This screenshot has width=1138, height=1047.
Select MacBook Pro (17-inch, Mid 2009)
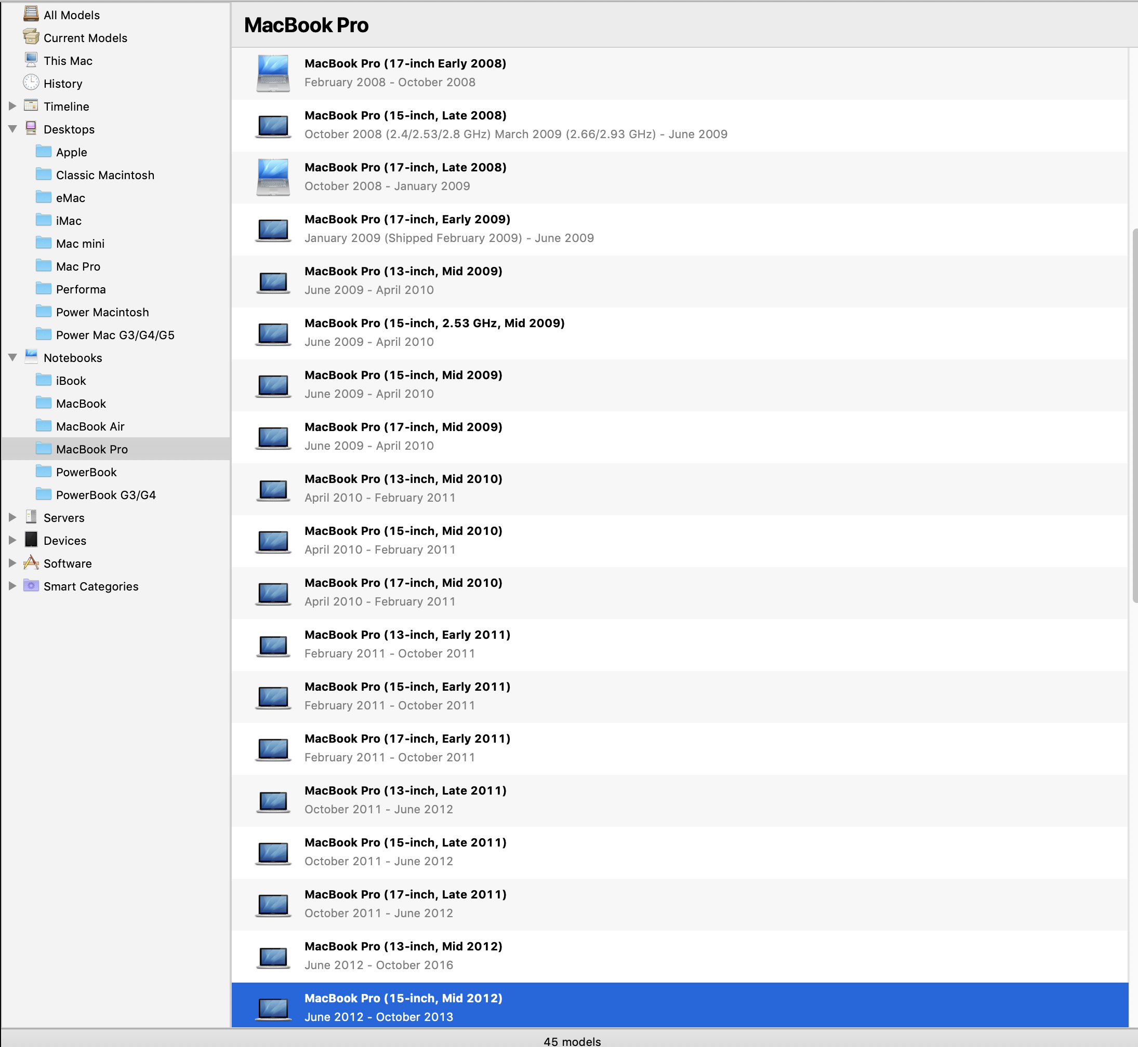[680, 437]
